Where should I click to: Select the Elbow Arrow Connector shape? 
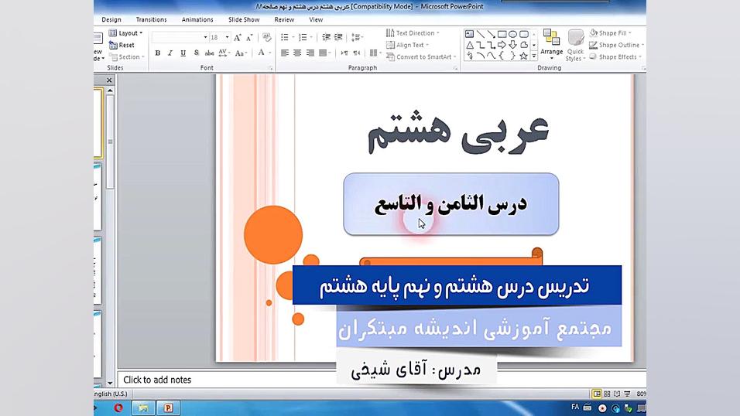[x=492, y=46]
